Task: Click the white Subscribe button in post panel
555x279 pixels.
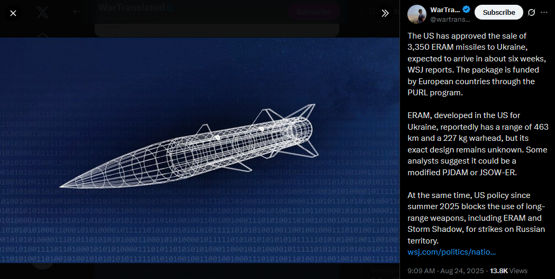Action: coord(499,12)
